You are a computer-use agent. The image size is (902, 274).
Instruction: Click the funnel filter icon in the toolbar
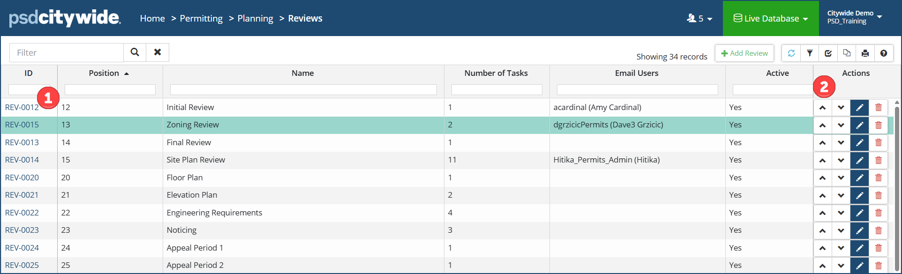click(x=810, y=53)
